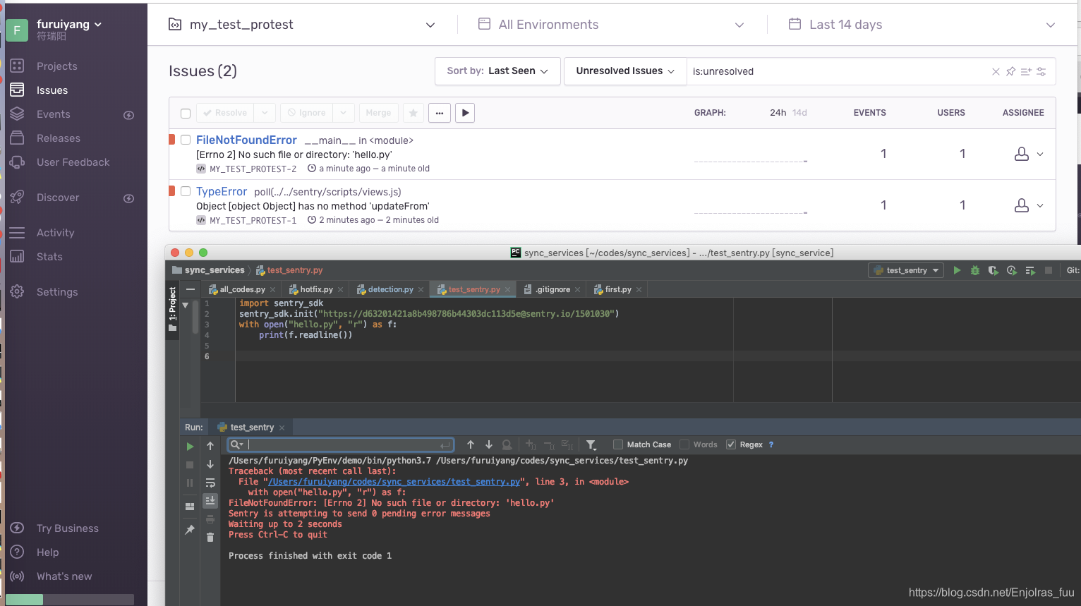The width and height of the screenshot is (1081, 606).
Task: Toggle soft-wrap icon in Run panel
Action: pos(210,483)
